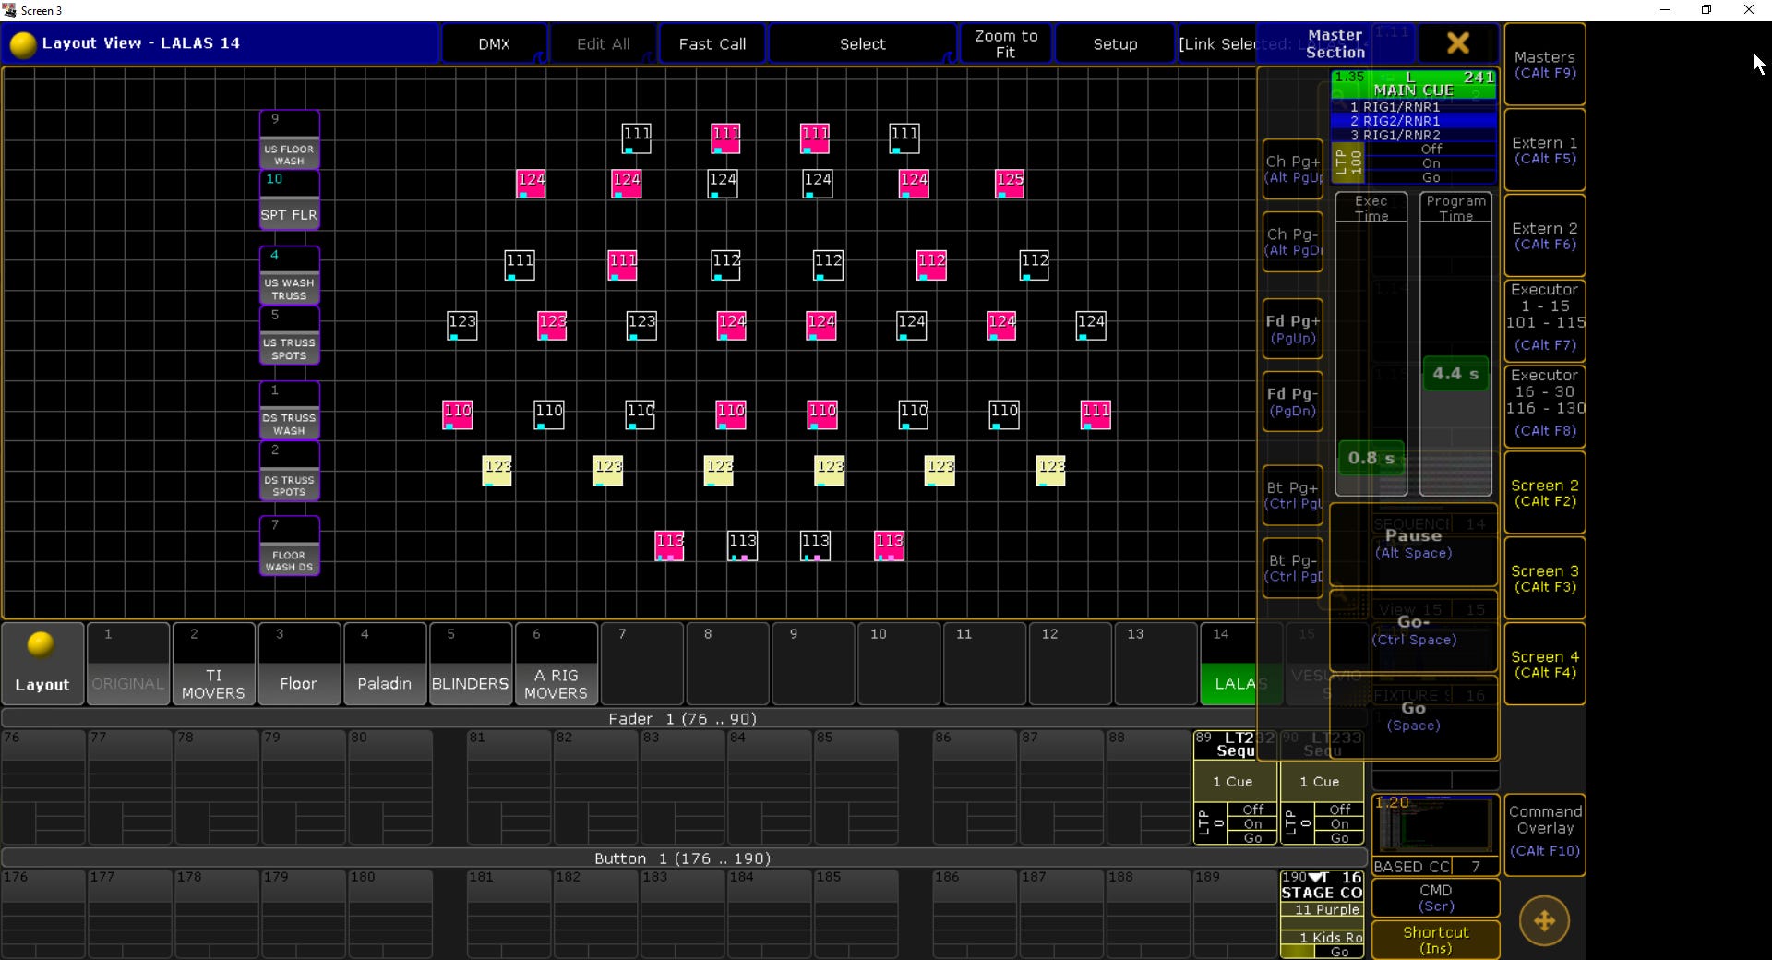Select the leftmost yellow 123 fixture

click(497, 470)
